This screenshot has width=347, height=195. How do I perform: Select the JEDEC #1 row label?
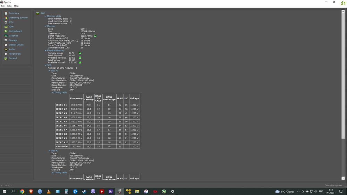(61, 105)
